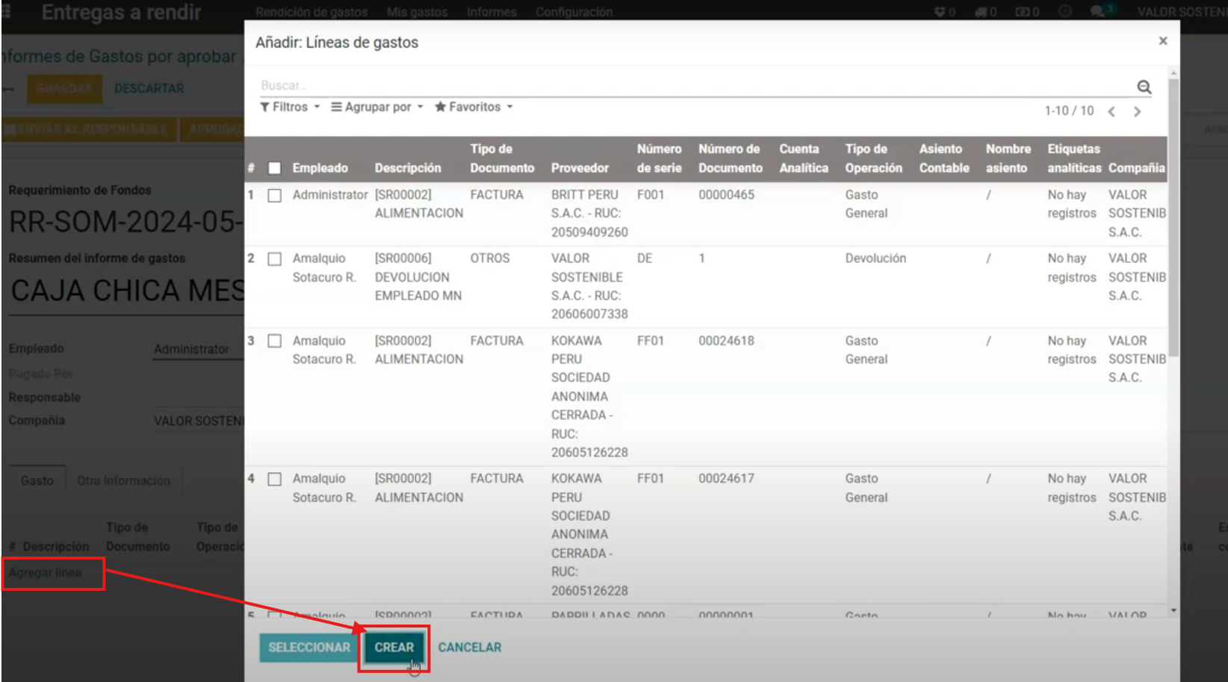Click the search magnifier icon

[1144, 87]
